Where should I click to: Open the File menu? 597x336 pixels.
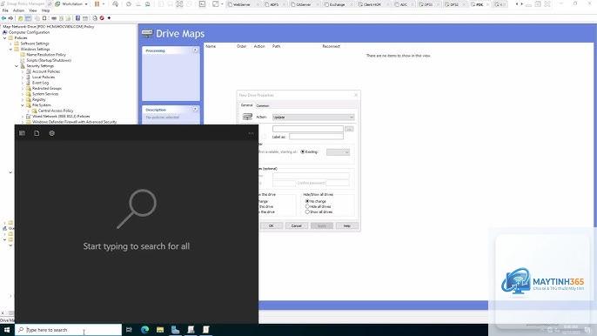[5, 10]
